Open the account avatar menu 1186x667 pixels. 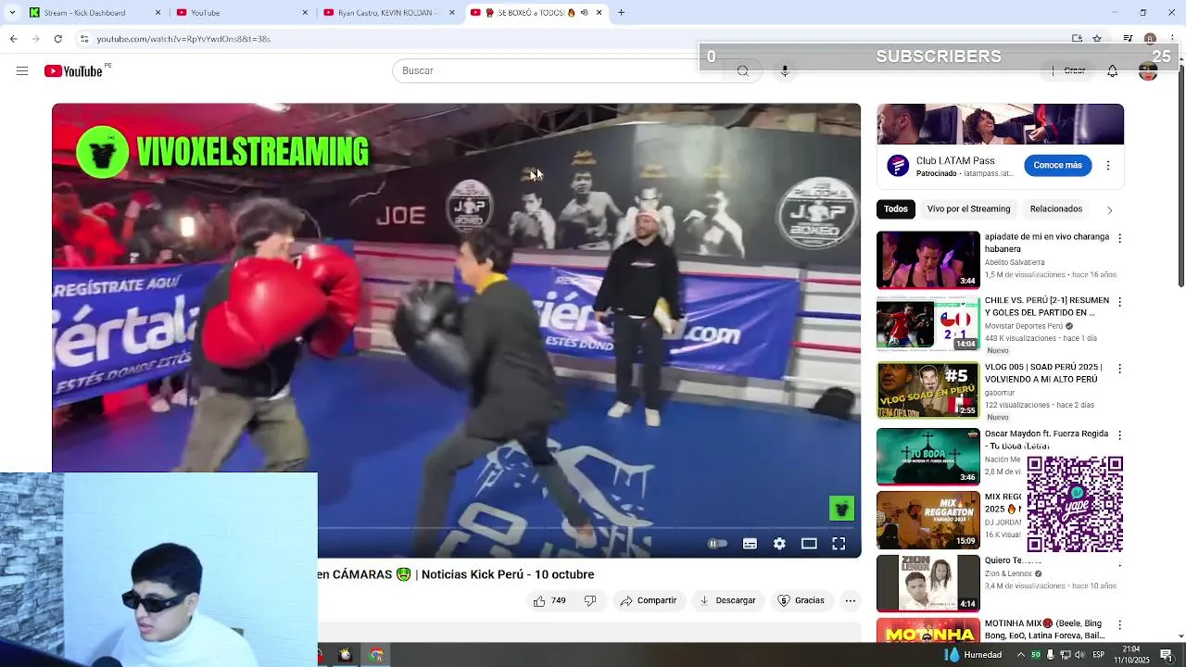pyautogui.click(x=1148, y=71)
